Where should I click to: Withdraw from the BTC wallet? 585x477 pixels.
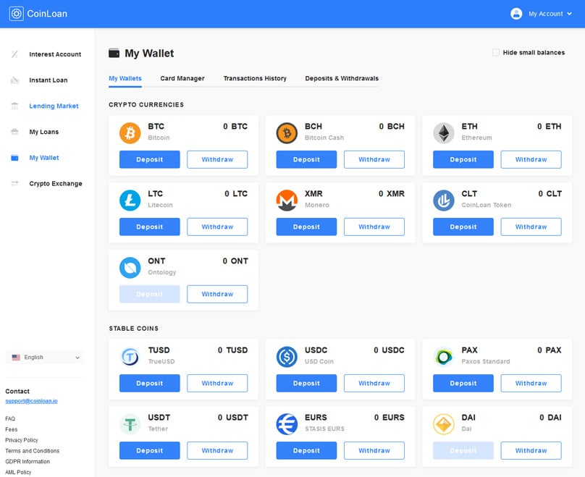[x=217, y=160]
